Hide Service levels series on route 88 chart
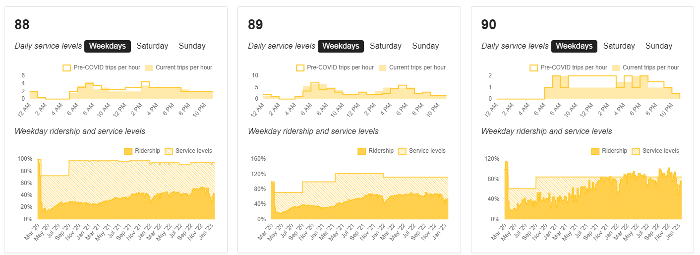Screen dimensions: 700x255 170,151
